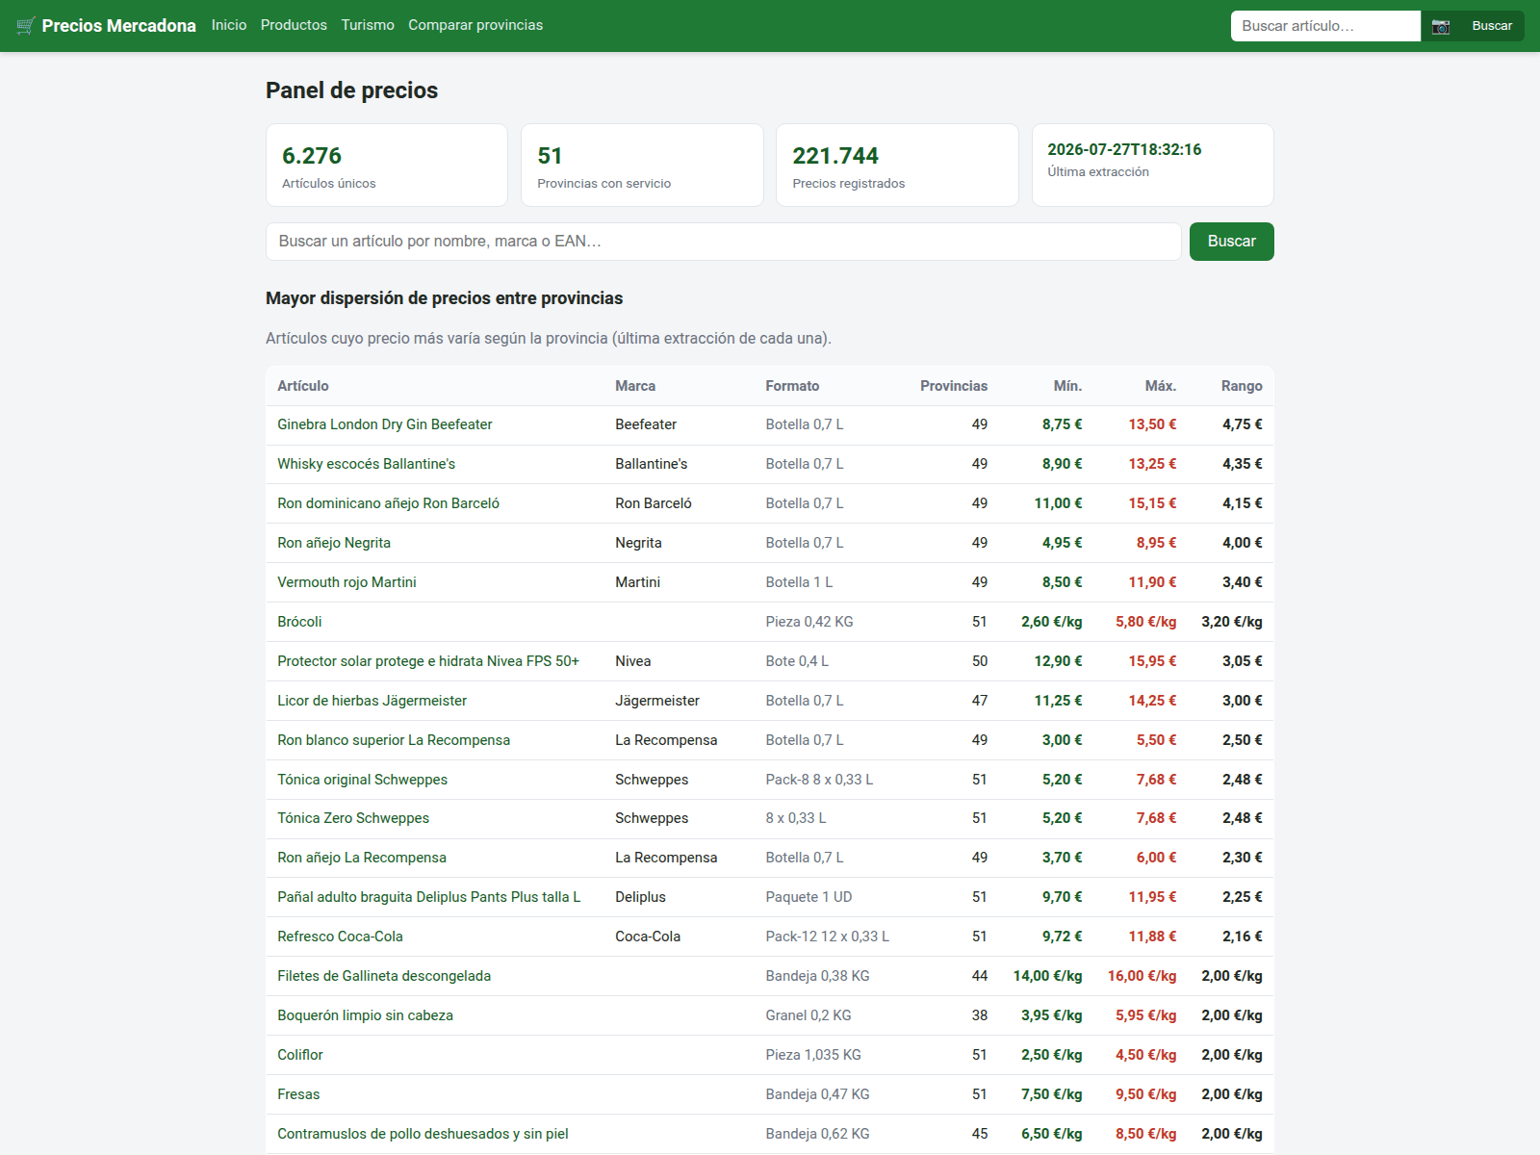
Task: Open Vermouth rojo Martini article
Action: pos(346,582)
